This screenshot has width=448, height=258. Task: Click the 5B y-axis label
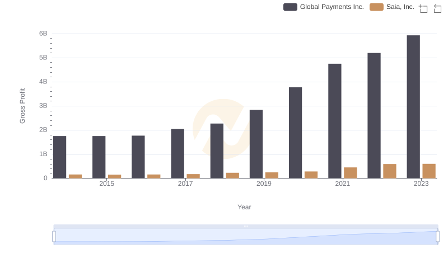point(43,58)
